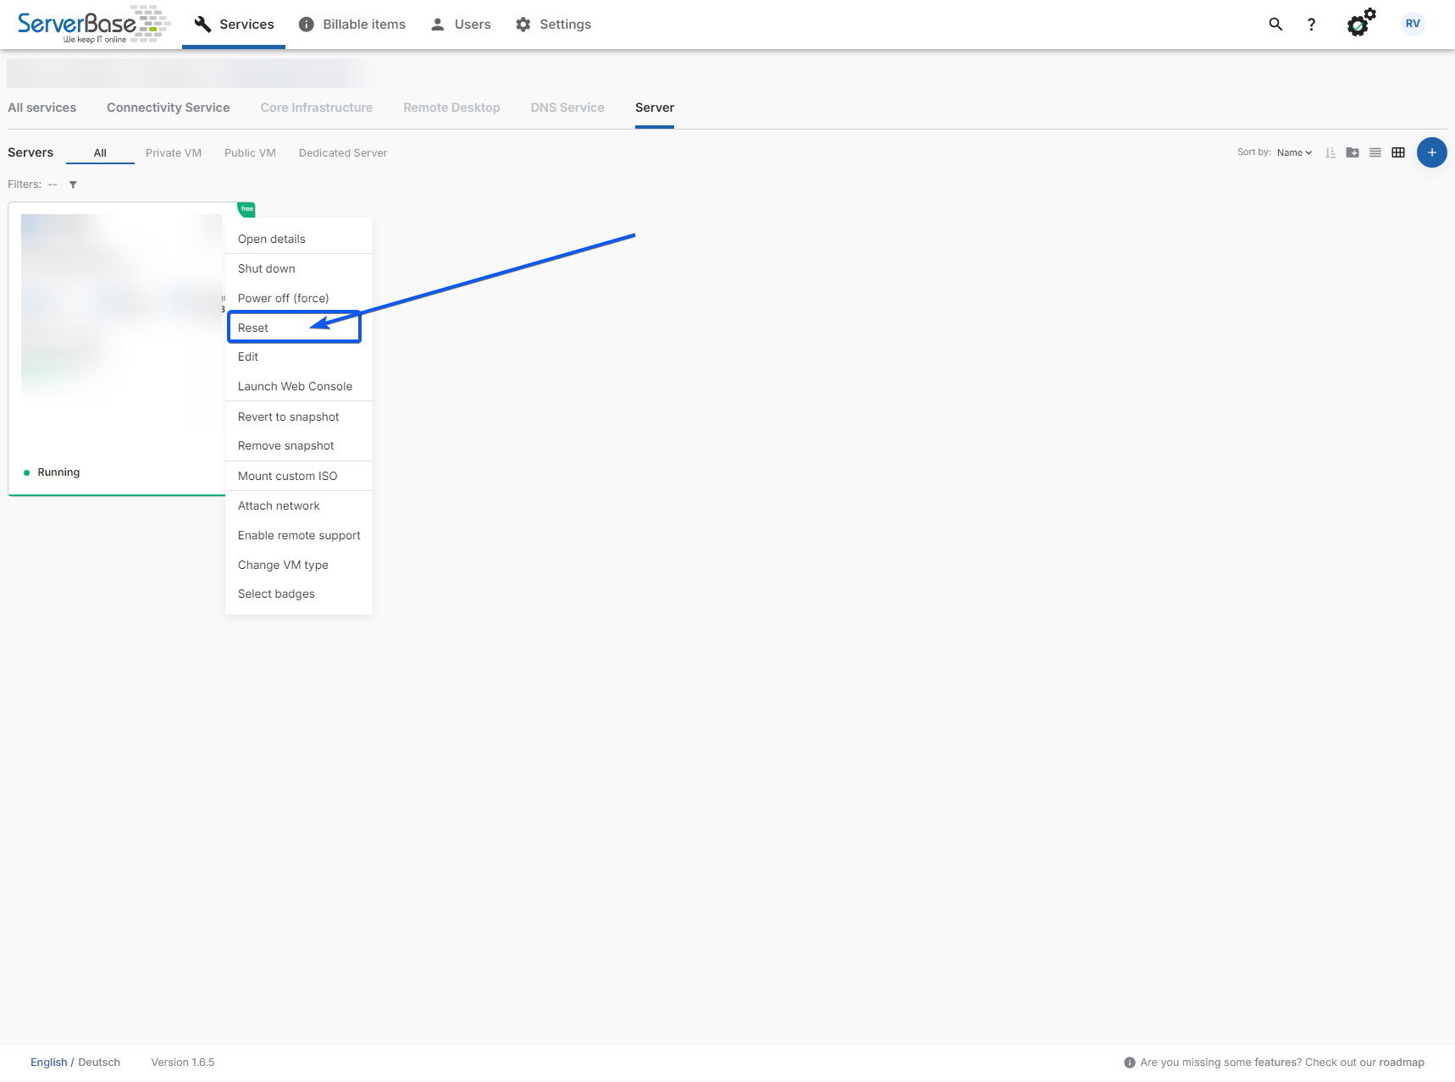The image size is (1455, 1082).
Task: Select Reset from the context menu
Action: pos(253,328)
